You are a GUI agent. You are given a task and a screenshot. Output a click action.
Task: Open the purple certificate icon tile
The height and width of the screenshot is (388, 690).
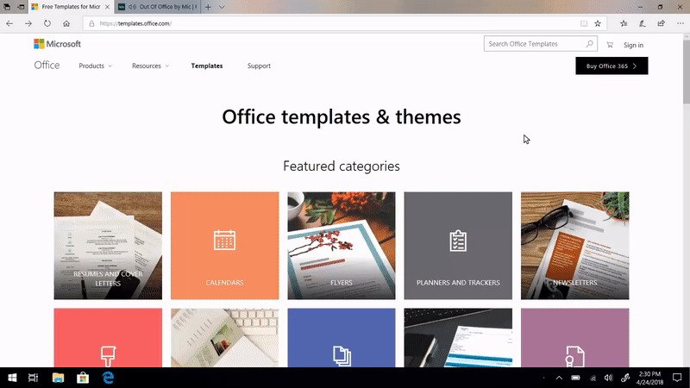click(574, 338)
